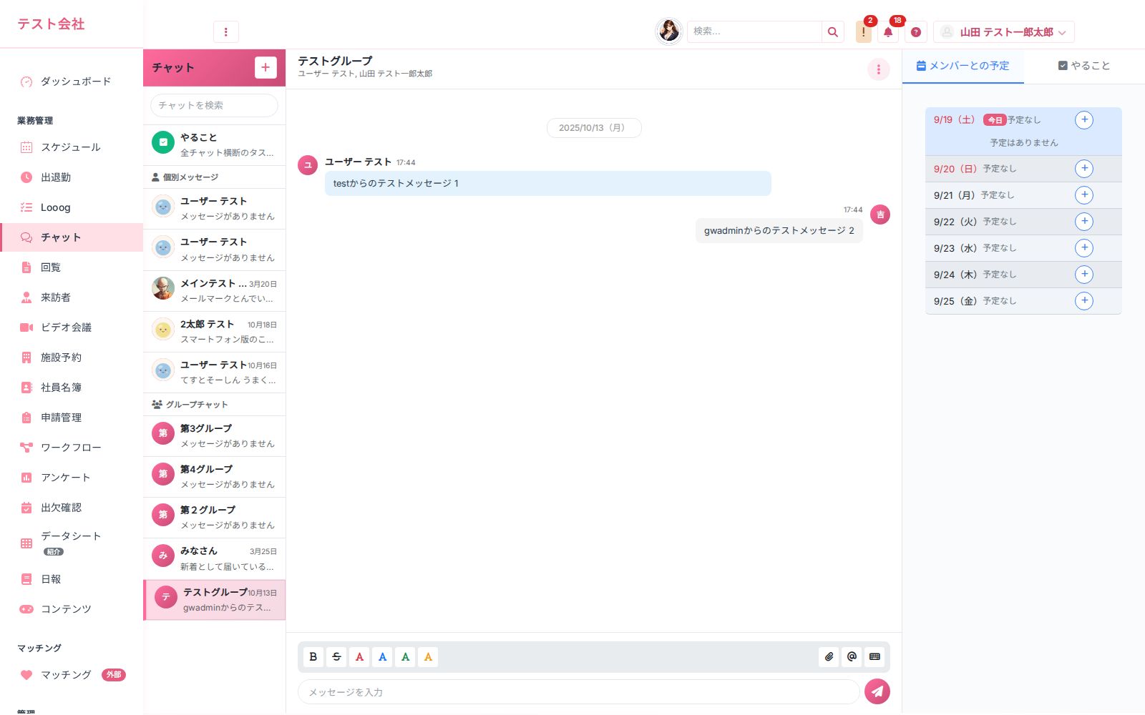
Task: Select 回覧 in the sidebar
Action: 72,267
